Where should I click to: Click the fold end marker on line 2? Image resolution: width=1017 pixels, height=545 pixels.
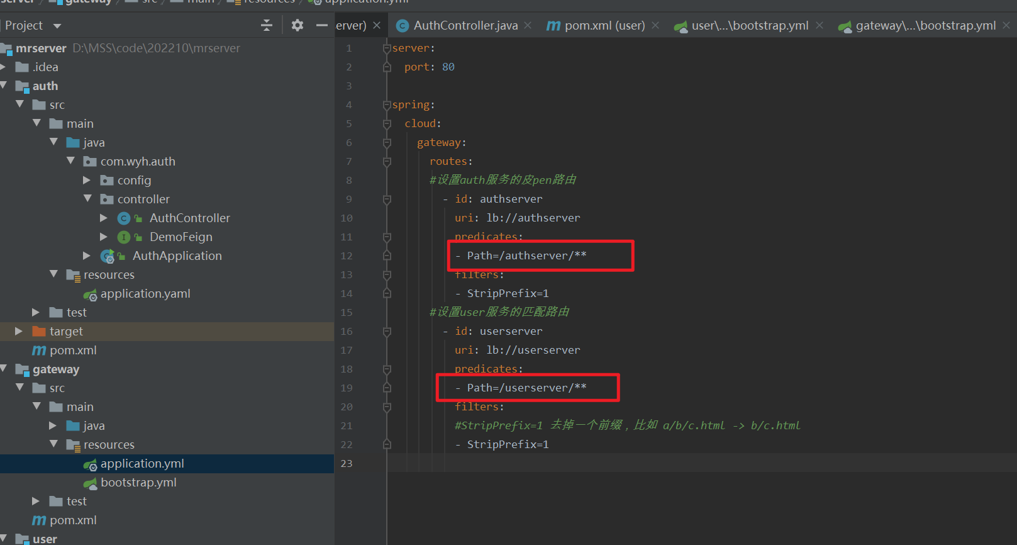[x=387, y=67]
